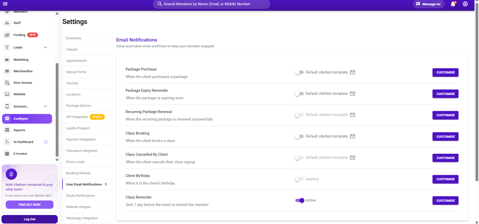The image size is (479, 224).
Task: Customise the Recurring Package Renewal email
Action: coord(446,115)
